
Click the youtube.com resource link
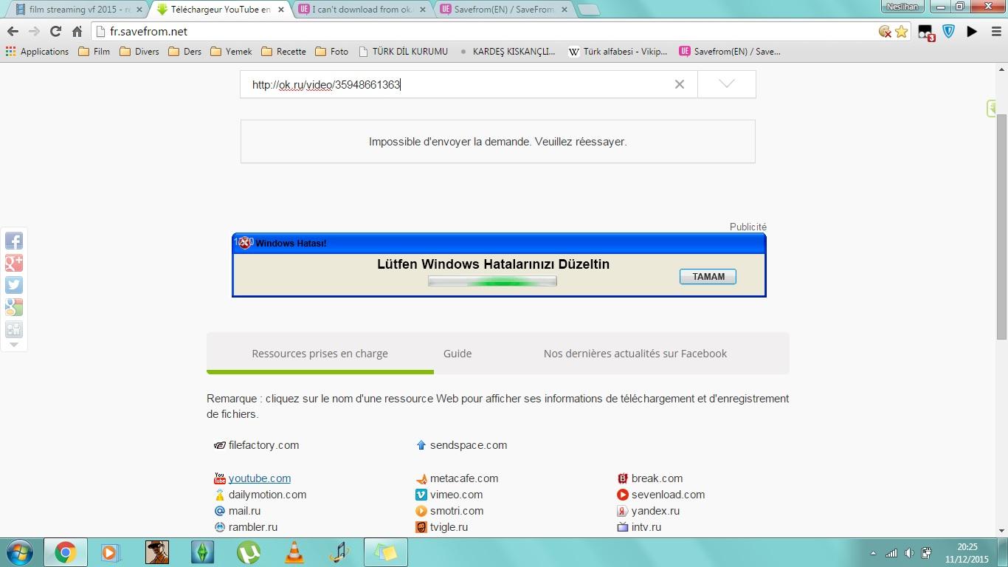point(259,478)
